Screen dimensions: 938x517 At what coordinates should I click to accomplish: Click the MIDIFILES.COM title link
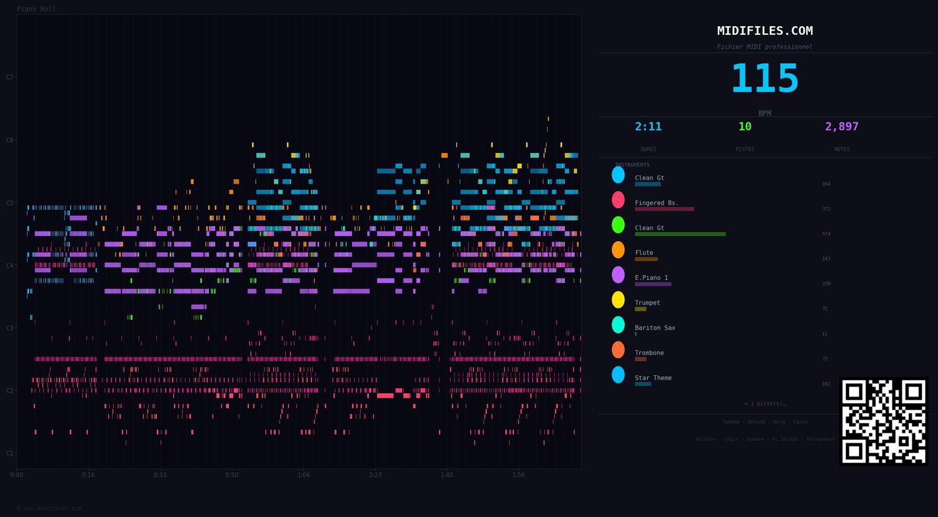click(765, 31)
